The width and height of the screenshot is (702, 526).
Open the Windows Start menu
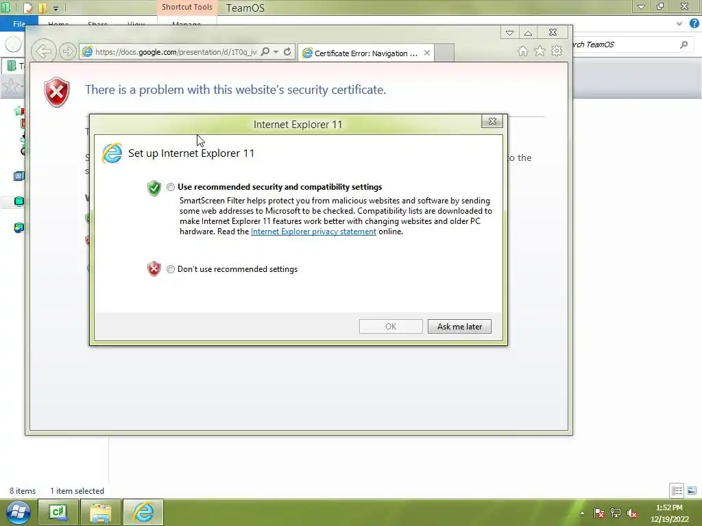pos(19,512)
